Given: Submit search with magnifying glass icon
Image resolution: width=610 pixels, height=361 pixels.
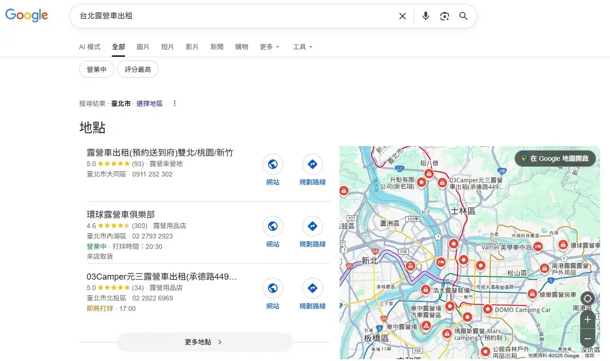Looking at the screenshot, I should coord(464,16).
